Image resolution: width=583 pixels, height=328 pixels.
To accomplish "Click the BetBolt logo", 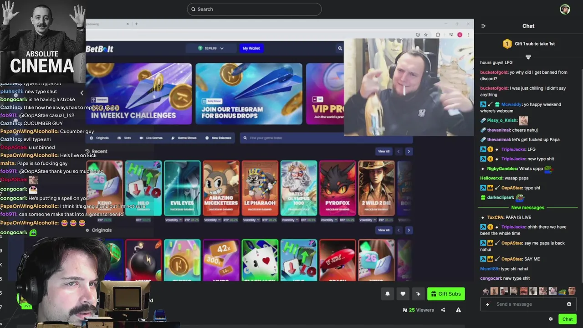I will 99,49.
